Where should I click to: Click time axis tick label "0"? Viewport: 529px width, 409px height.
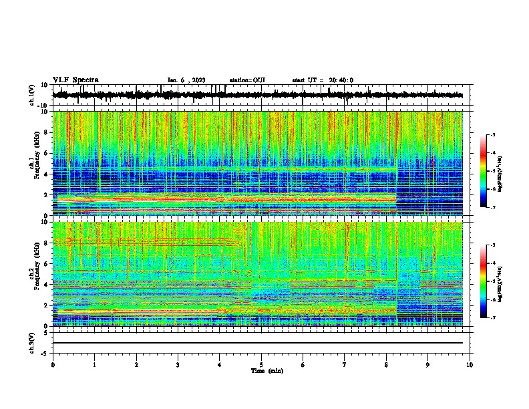pos(53,365)
